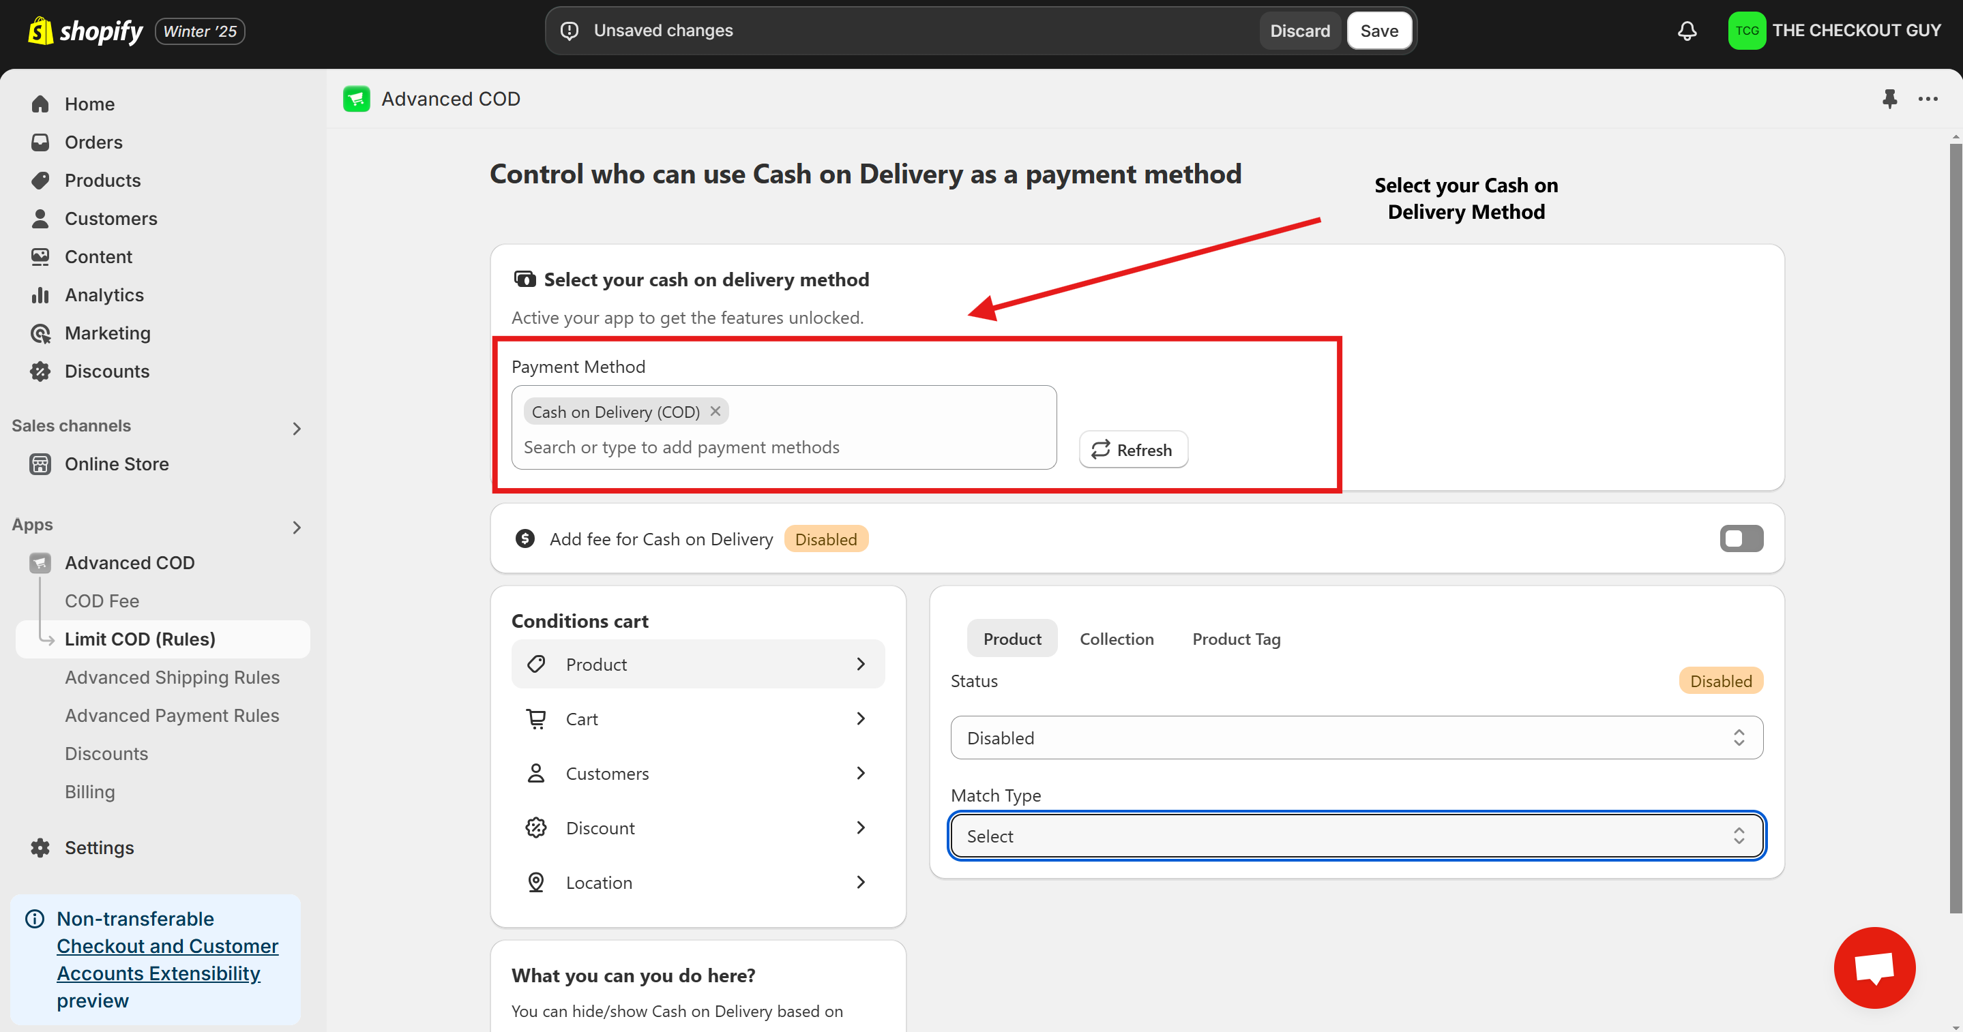Click the Unsaved changes alert icon
The height and width of the screenshot is (1032, 1963).
(x=570, y=31)
